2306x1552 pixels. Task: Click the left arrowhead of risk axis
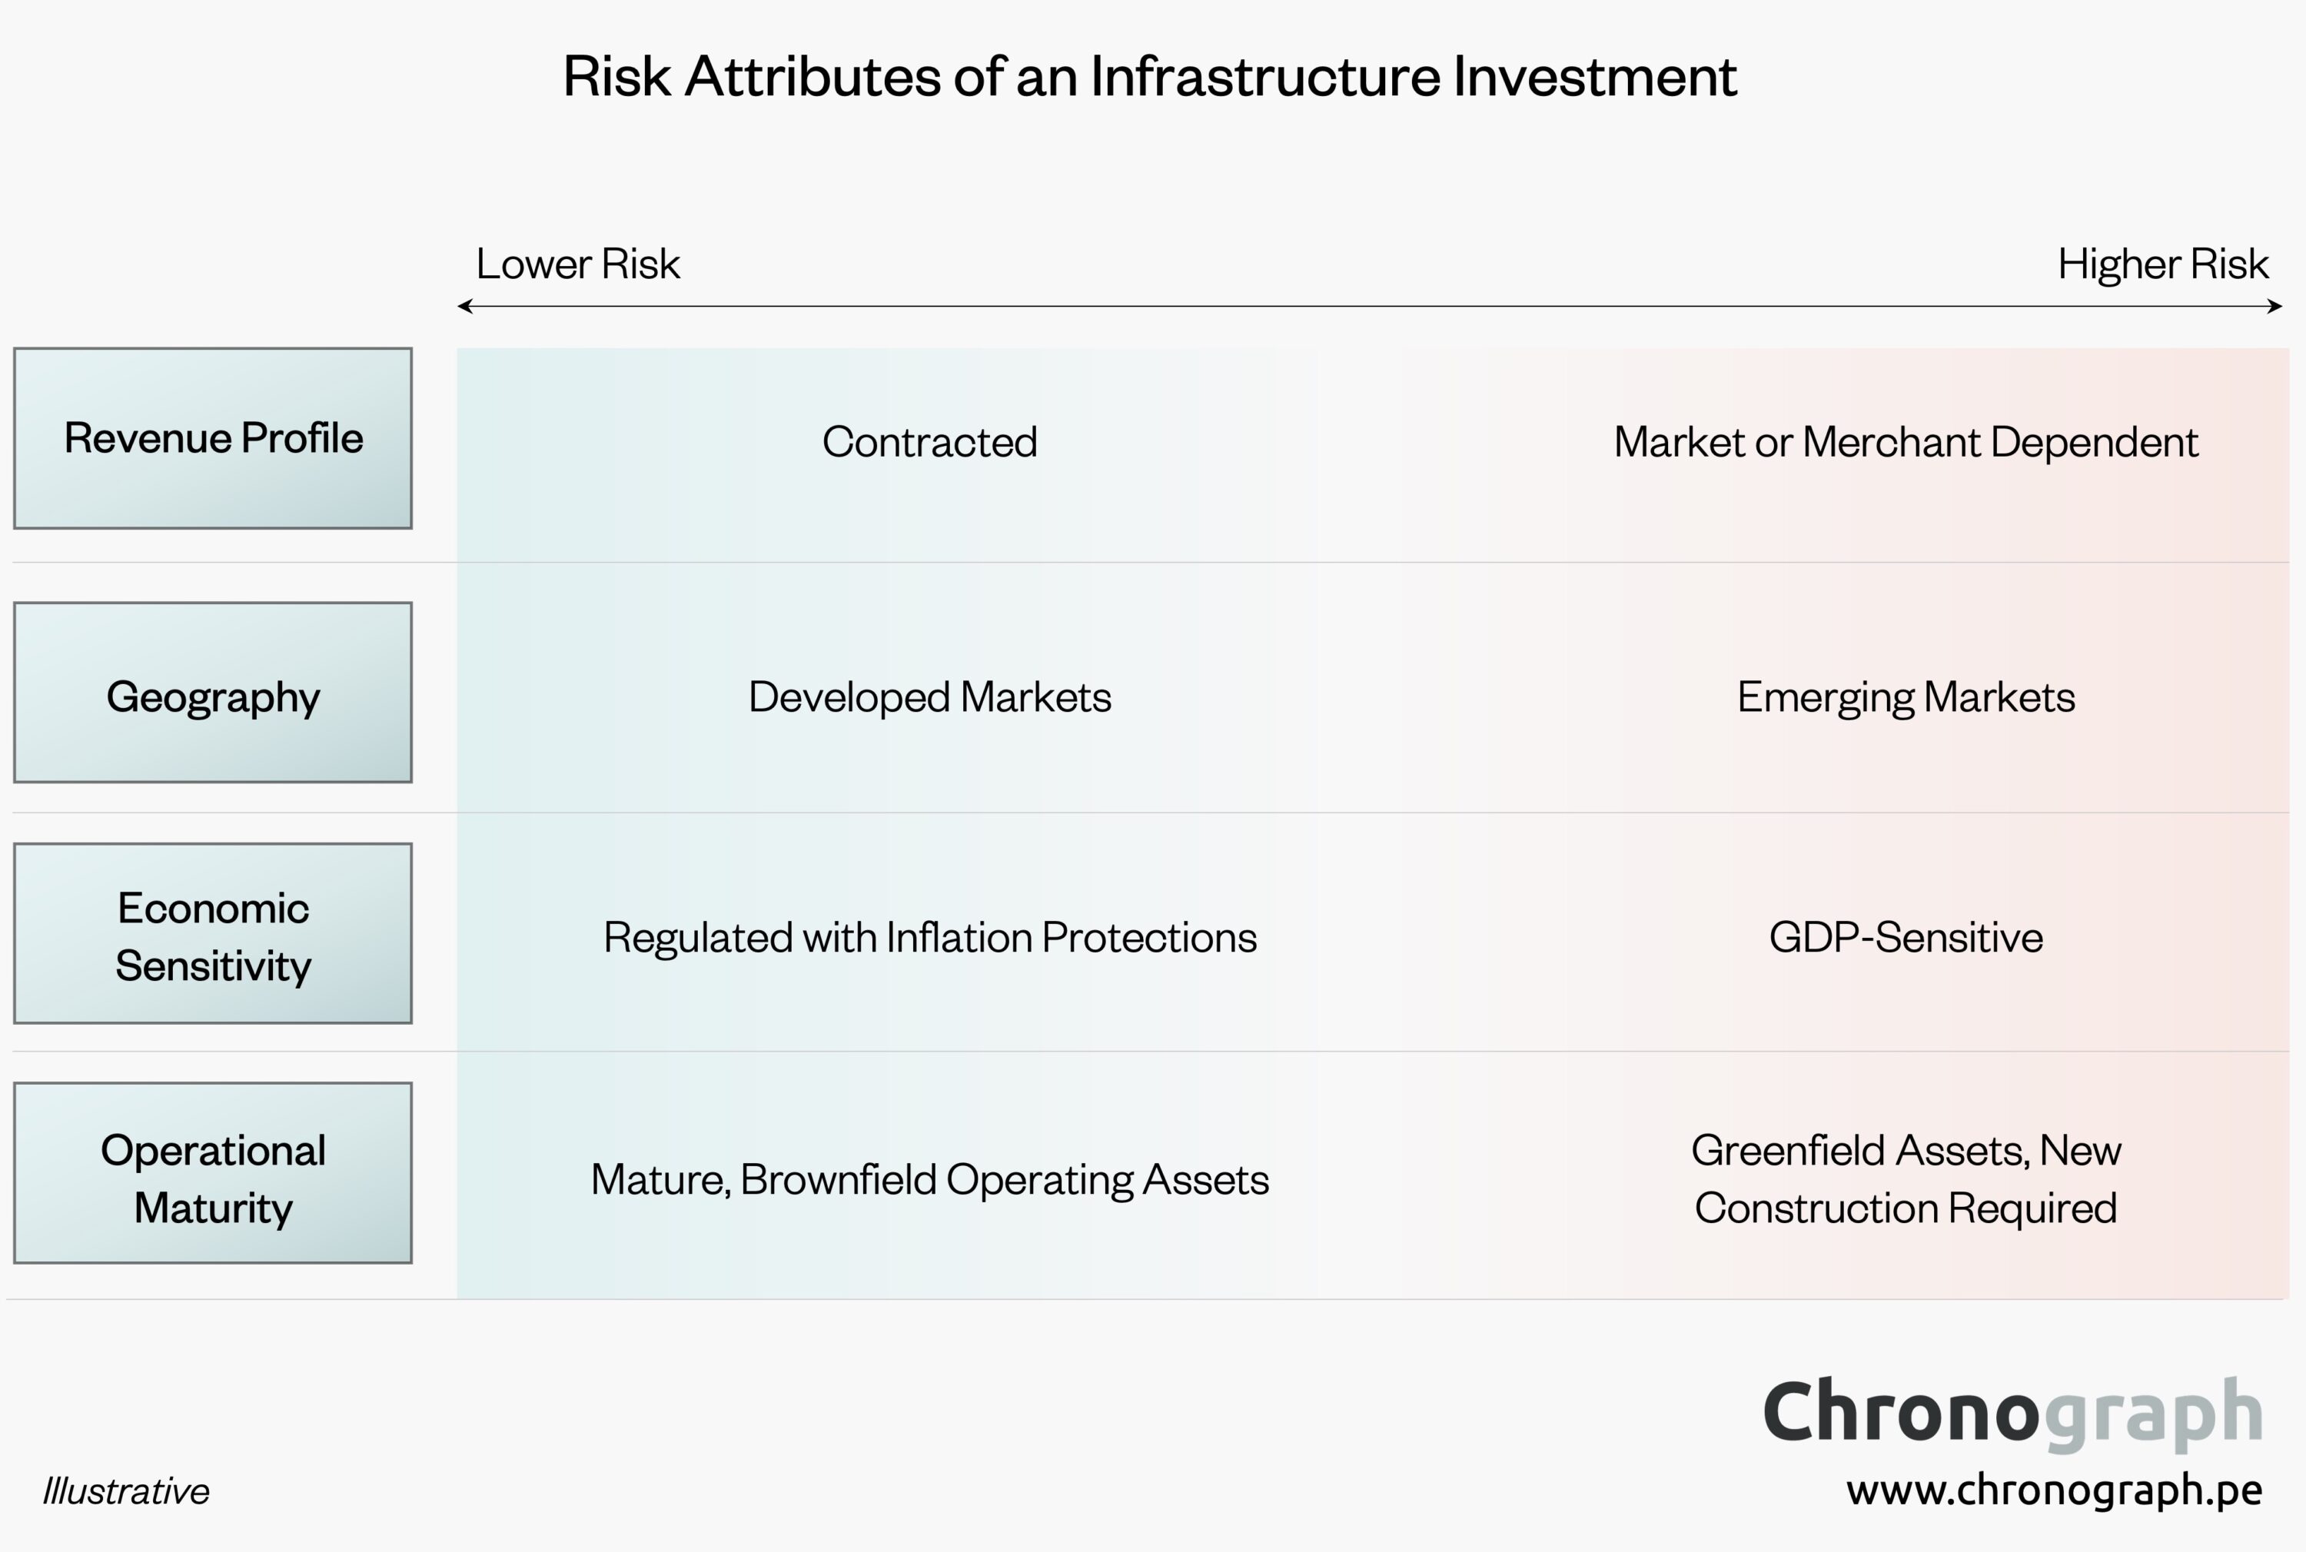[x=464, y=307]
